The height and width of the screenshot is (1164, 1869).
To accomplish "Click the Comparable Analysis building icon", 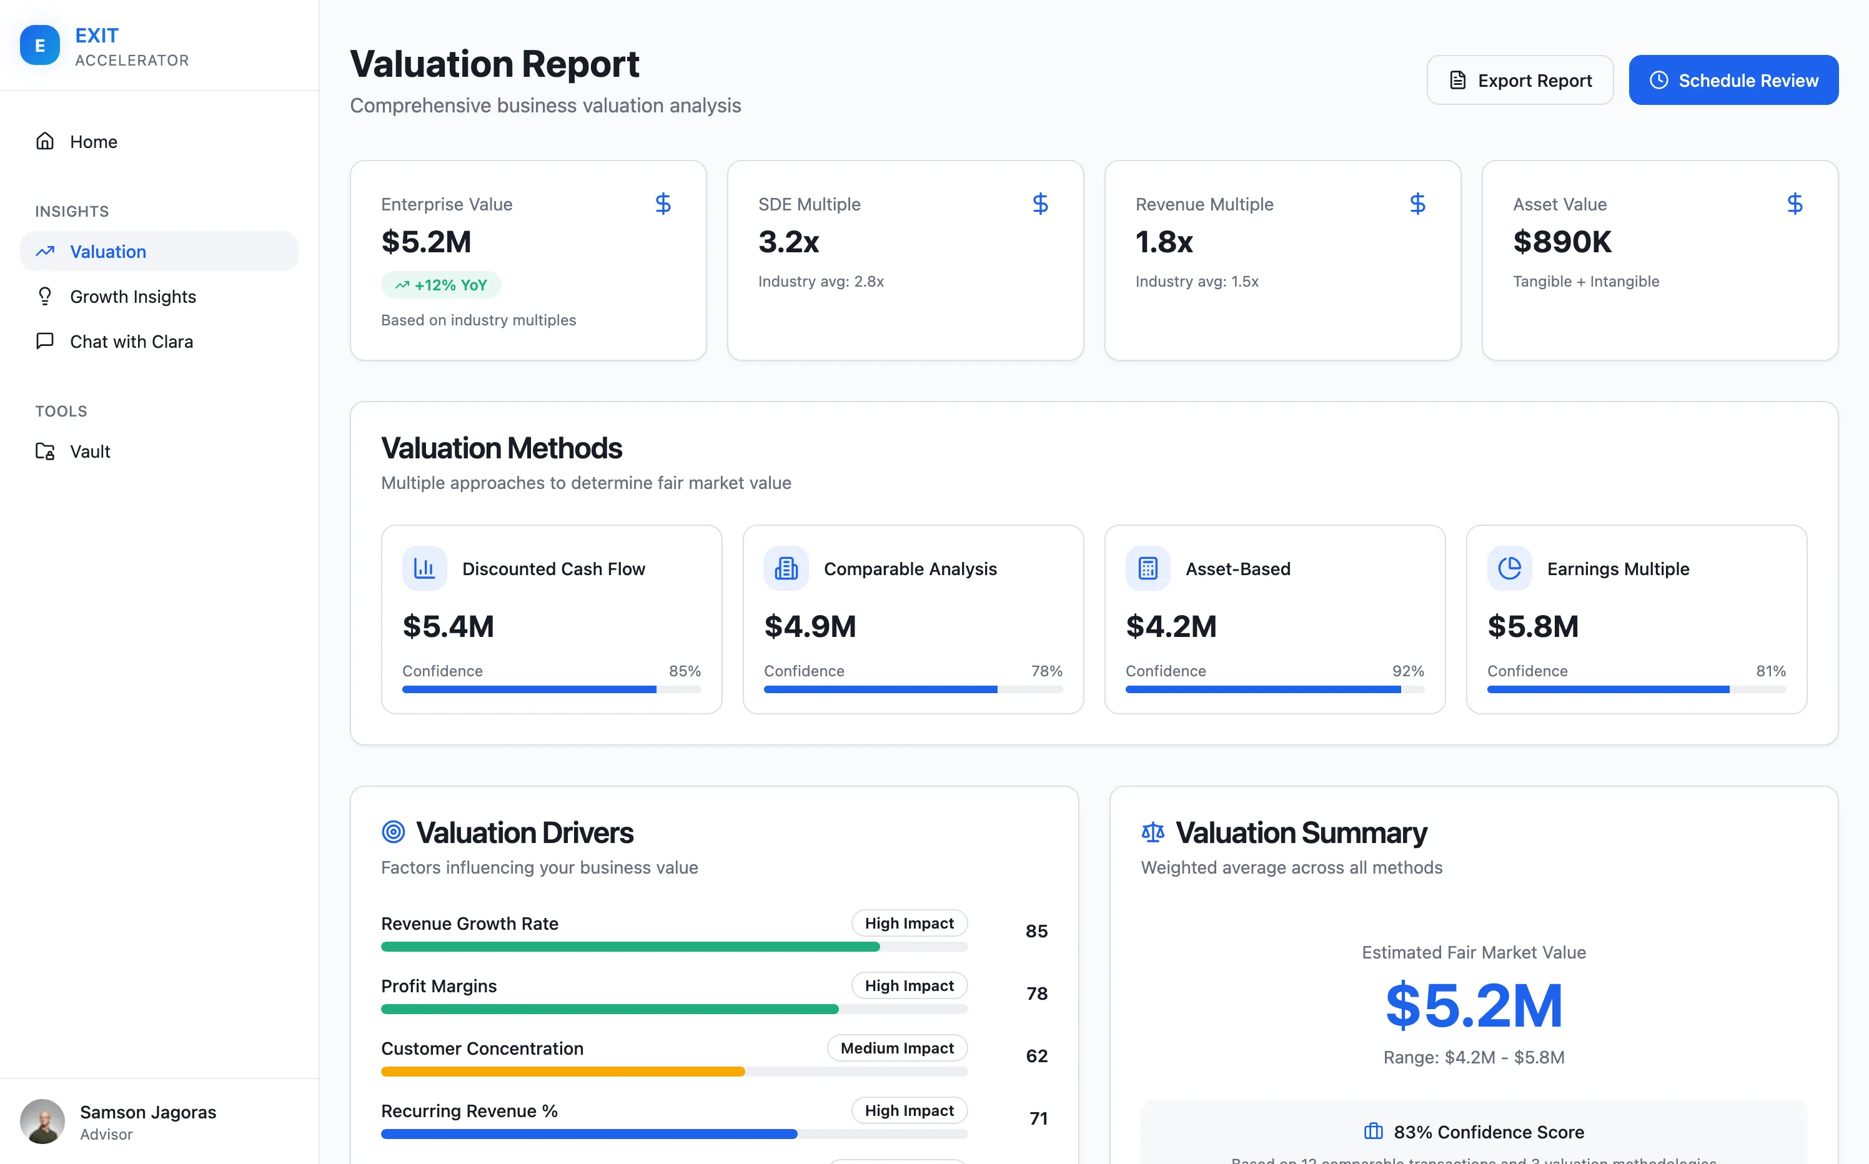I will tap(785, 568).
